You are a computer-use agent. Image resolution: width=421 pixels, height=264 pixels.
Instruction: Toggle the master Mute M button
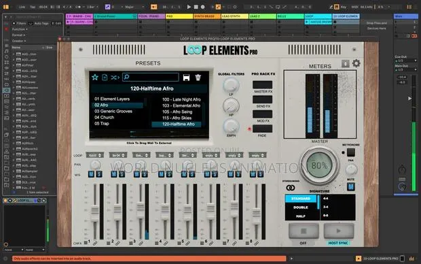click(x=350, y=186)
